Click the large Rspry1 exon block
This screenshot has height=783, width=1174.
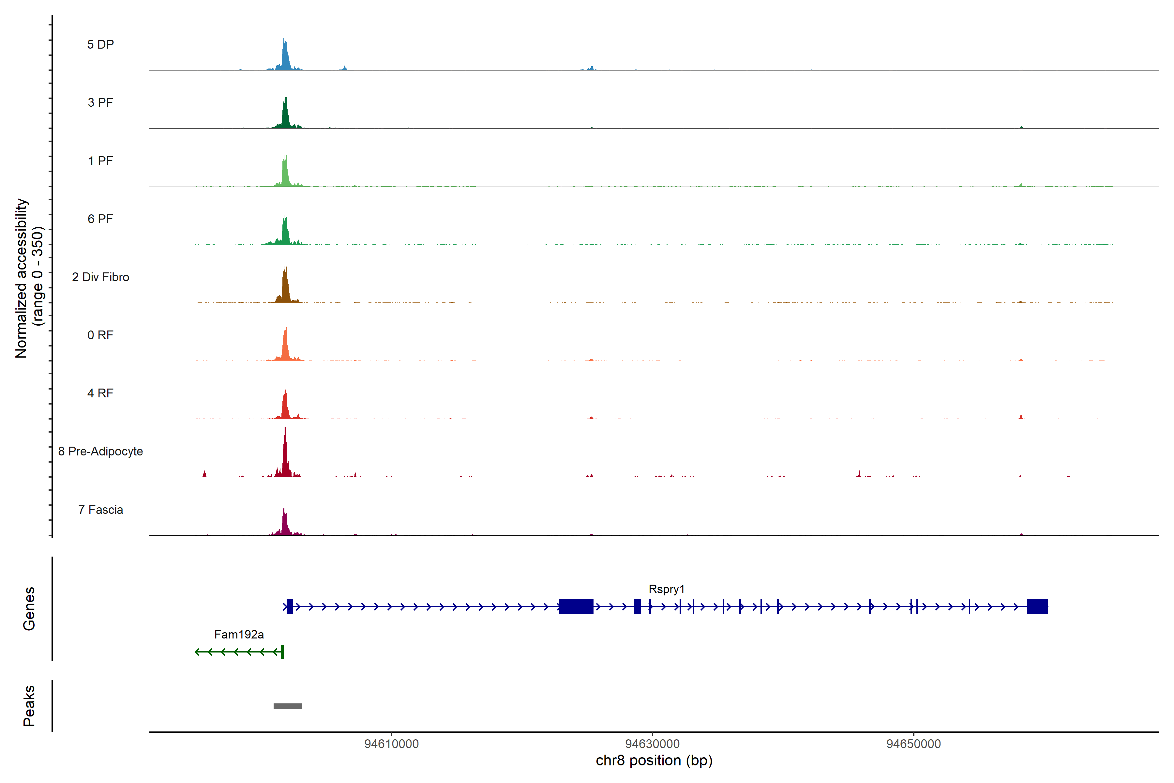[x=576, y=607]
